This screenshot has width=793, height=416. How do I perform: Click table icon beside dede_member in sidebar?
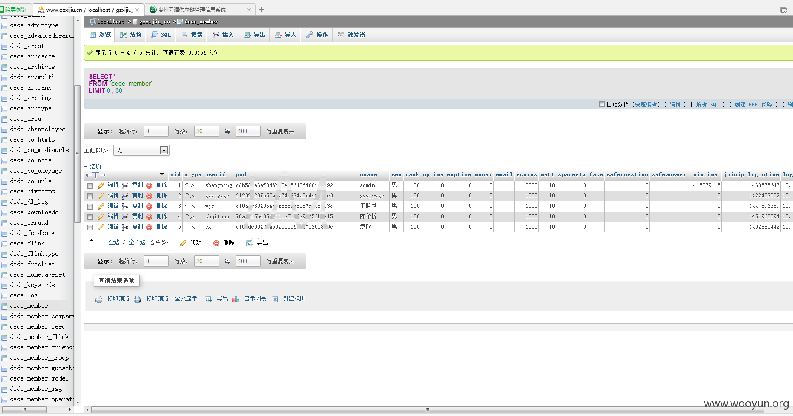click(x=4, y=306)
